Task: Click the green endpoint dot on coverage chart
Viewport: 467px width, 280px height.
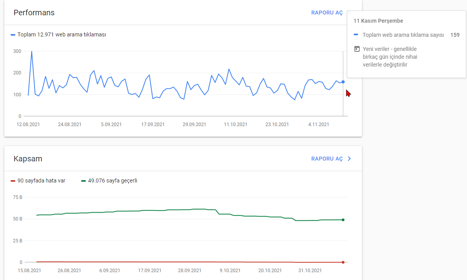Action: click(x=343, y=220)
